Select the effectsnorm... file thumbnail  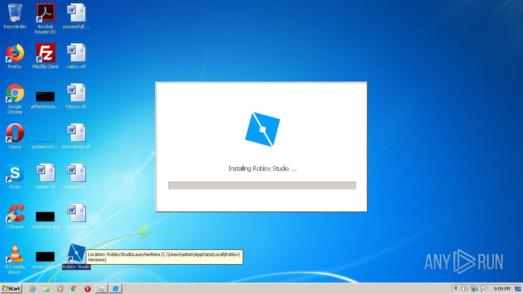[45, 99]
